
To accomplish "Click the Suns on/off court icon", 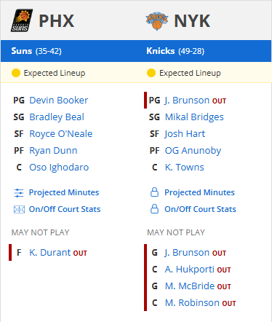I will click(19, 209).
